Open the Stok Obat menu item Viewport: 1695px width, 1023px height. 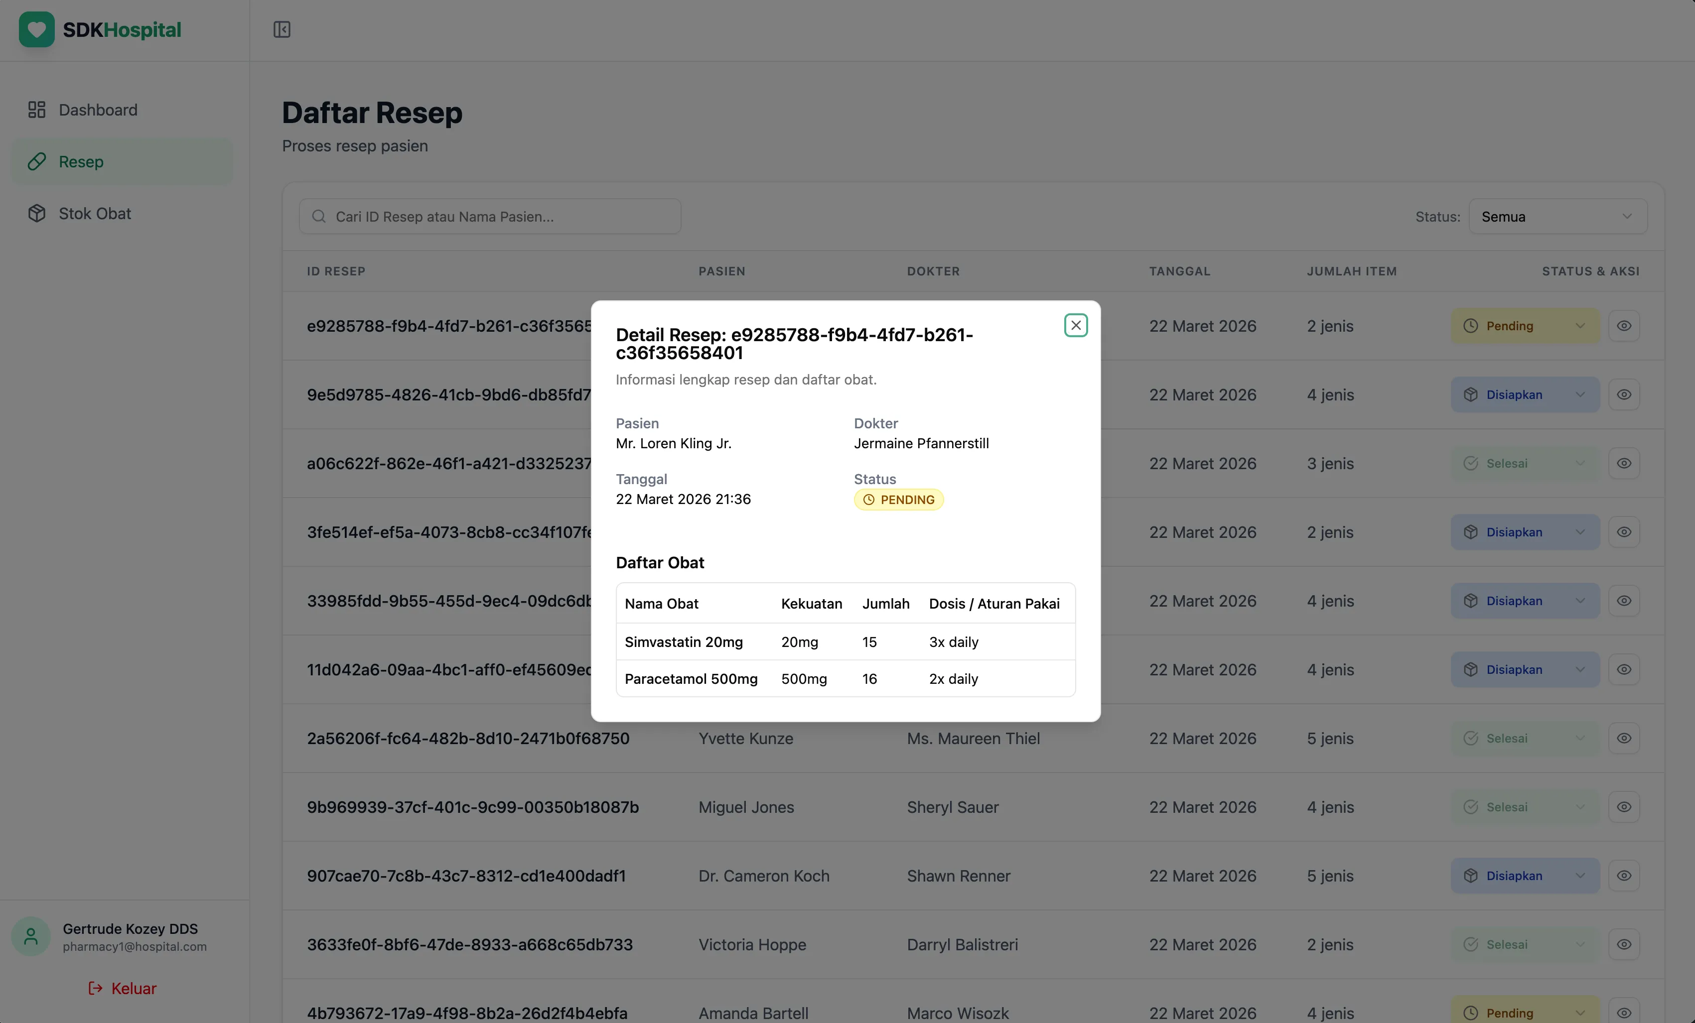click(94, 213)
